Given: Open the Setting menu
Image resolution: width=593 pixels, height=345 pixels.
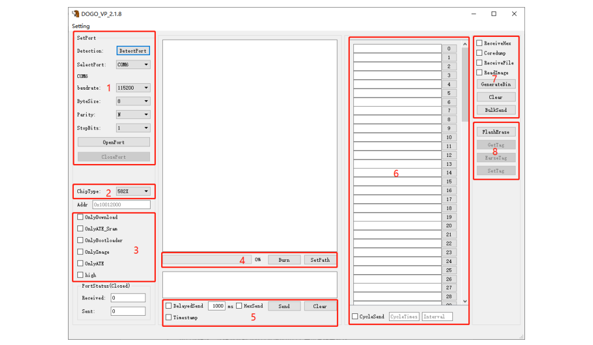Looking at the screenshot, I should point(80,26).
